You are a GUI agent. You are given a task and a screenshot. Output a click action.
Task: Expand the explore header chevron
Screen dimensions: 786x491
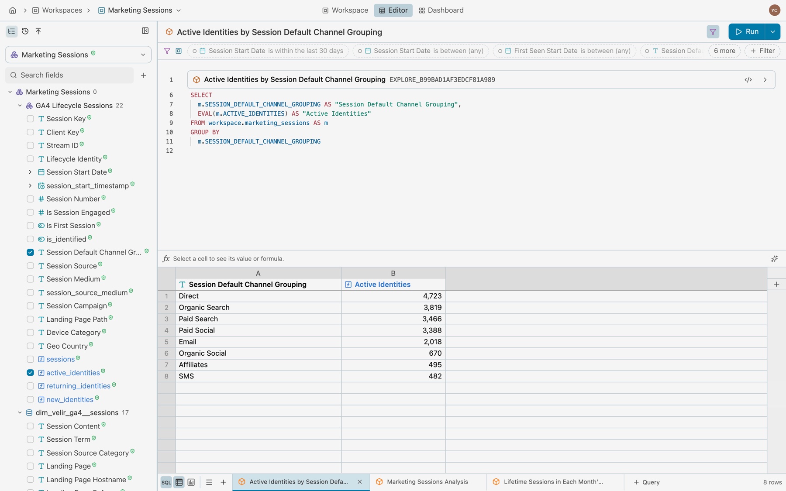pyautogui.click(x=765, y=79)
